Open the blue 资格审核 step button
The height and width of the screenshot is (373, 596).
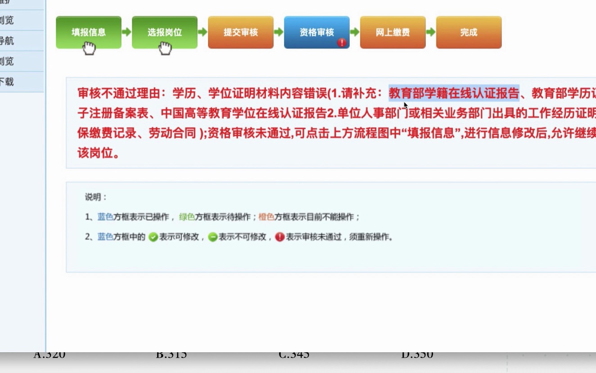click(317, 32)
